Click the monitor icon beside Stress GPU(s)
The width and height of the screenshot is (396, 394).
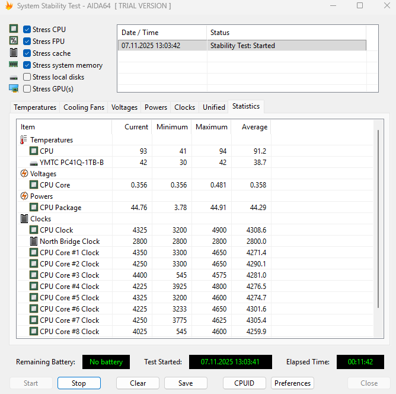pos(14,88)
